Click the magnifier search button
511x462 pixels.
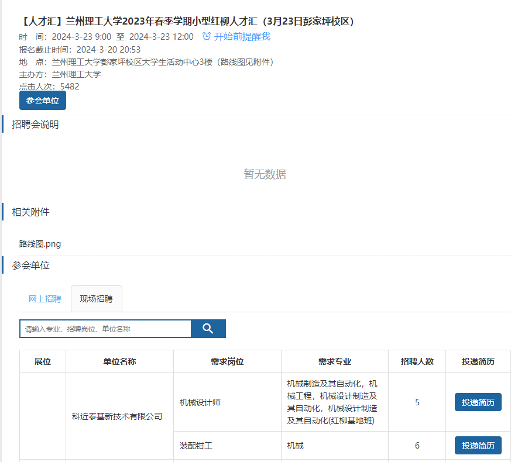(x=208, y=329)
